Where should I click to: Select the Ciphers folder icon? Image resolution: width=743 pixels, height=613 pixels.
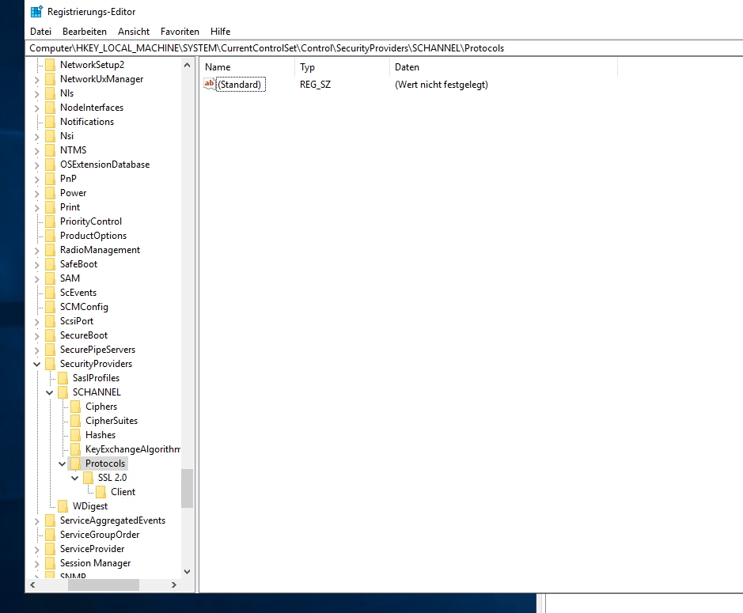(x=75, y=407)
